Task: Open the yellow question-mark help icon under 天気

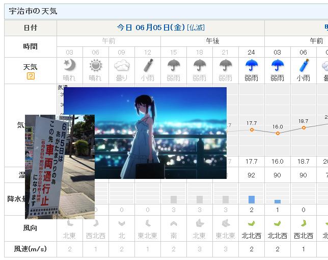Action: (31, 76)
